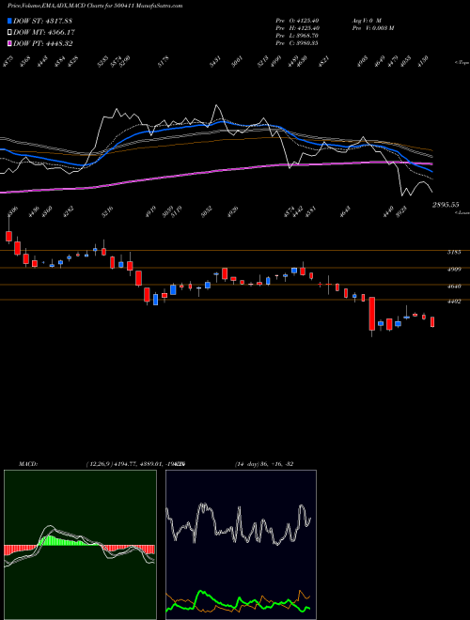
Task: Click the Pre V: 0.003 M label
Action: [372, 28]
